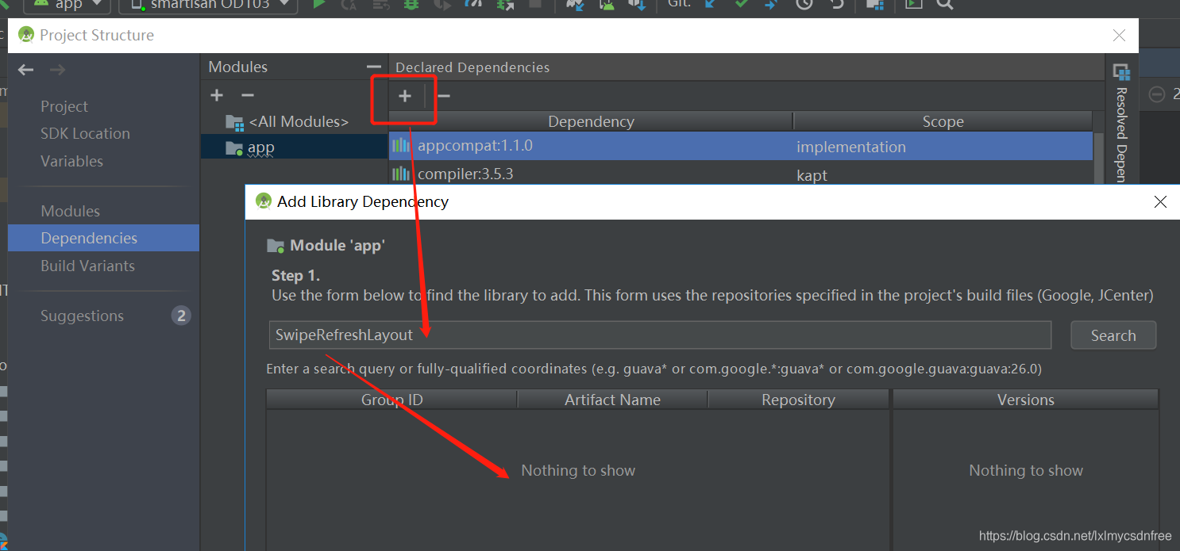Click Project Structure icon in main toolbar
Viewport: 1180px width, 551px height.
click(875, 4)
